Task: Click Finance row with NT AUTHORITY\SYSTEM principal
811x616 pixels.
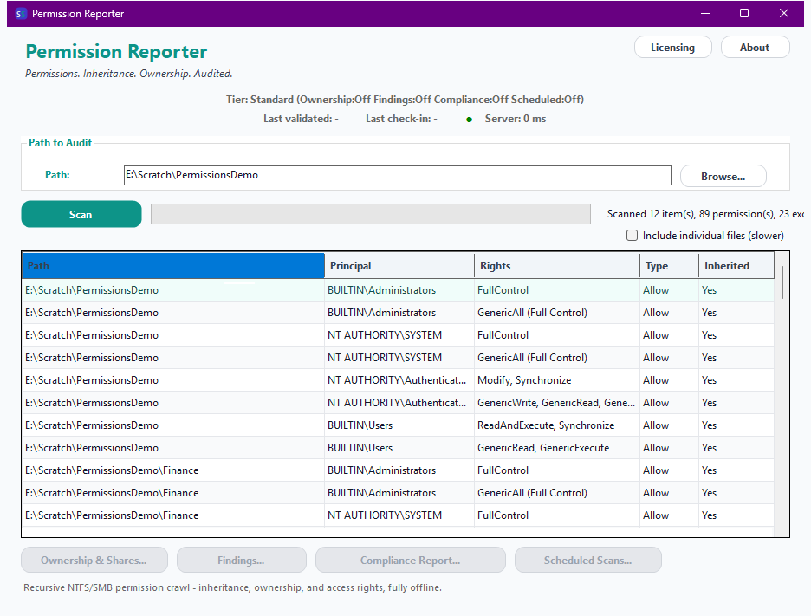Action: [x=398, y=515]
